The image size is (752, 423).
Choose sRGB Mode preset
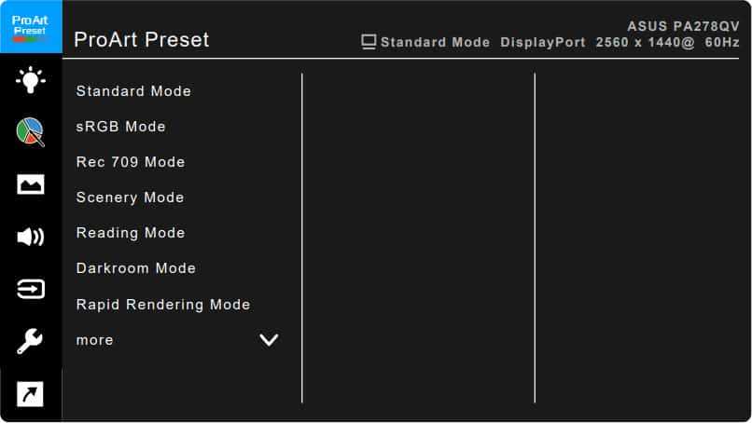click(x=120, y=127)
